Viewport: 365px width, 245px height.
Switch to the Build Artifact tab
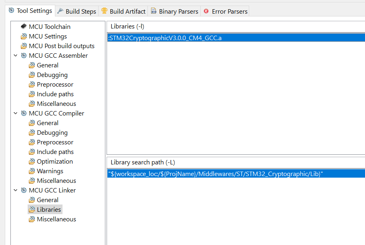(127, 11)
